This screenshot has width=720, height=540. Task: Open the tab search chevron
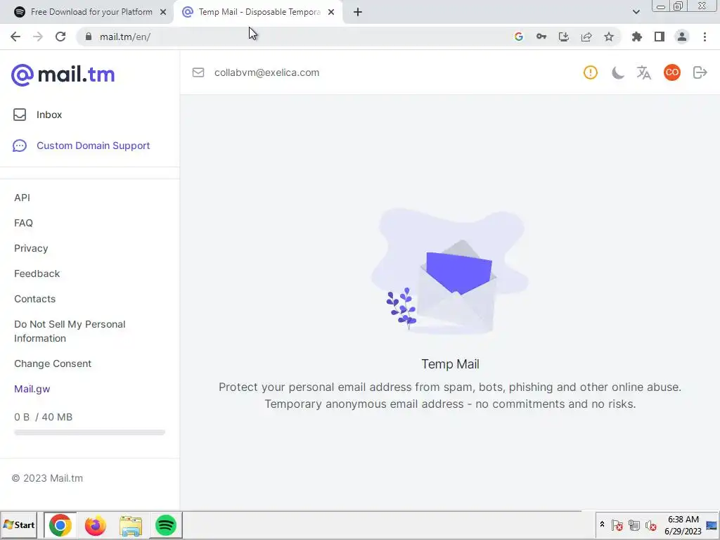(x=636, y=12)
